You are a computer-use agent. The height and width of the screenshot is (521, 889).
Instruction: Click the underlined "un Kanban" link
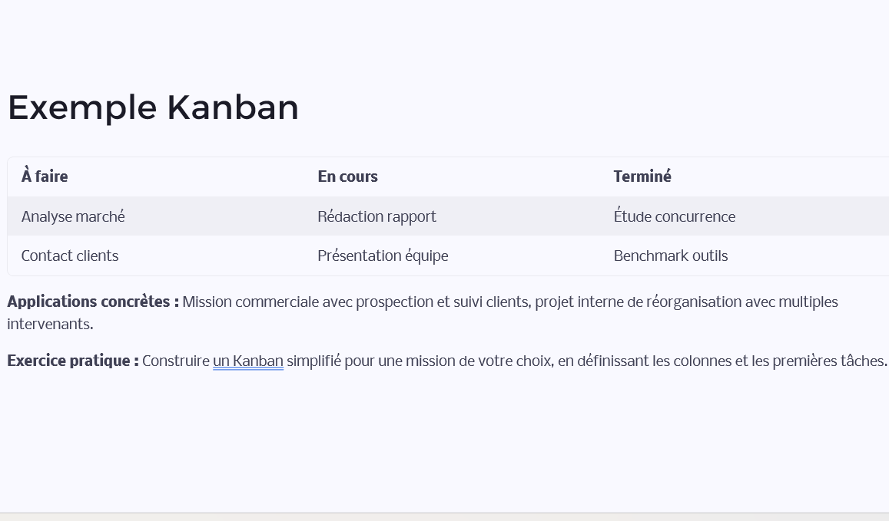[x=248, y=361]
